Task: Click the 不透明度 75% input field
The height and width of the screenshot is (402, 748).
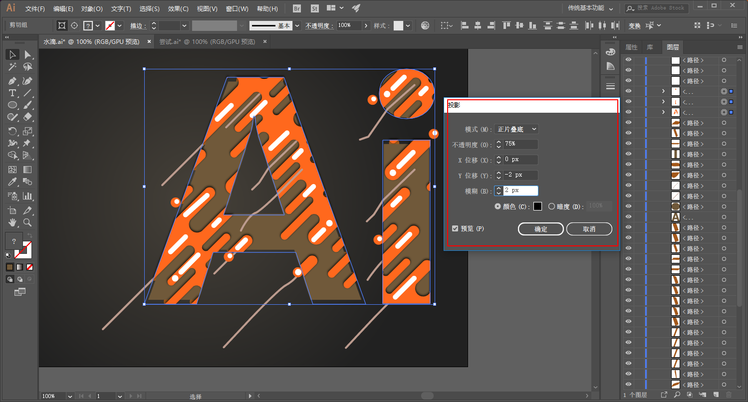Action: 520,144
